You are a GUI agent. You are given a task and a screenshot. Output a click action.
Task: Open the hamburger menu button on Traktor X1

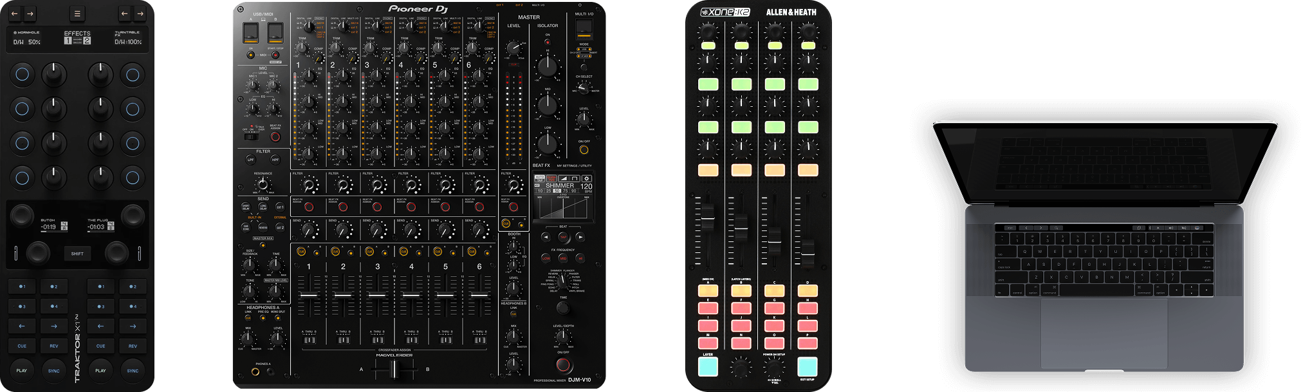(x=77, y=14)
